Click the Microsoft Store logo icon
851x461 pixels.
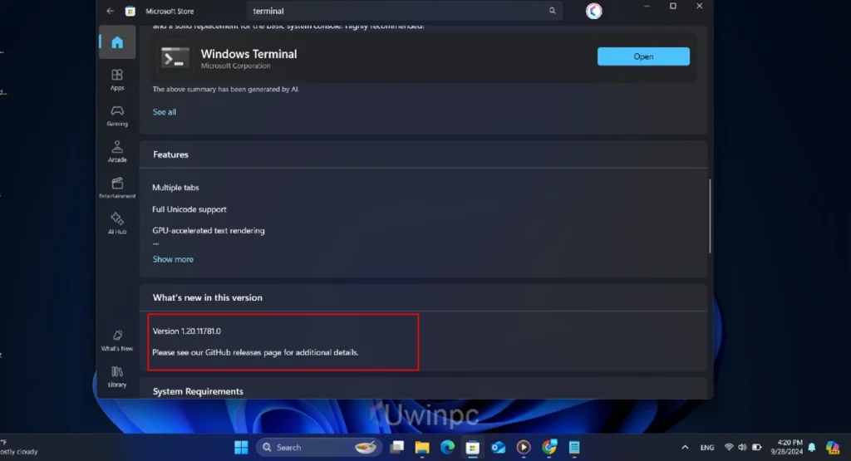130,11
